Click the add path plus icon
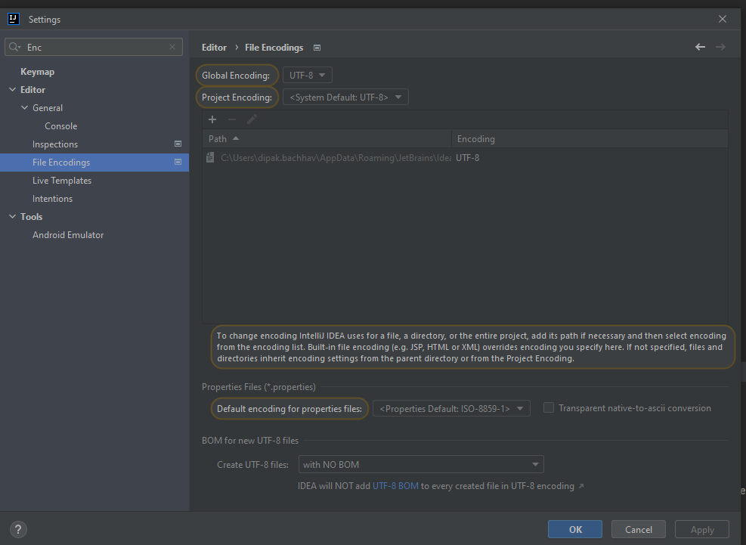The height and width of the screenshot is (545, 746). (212, 119)
